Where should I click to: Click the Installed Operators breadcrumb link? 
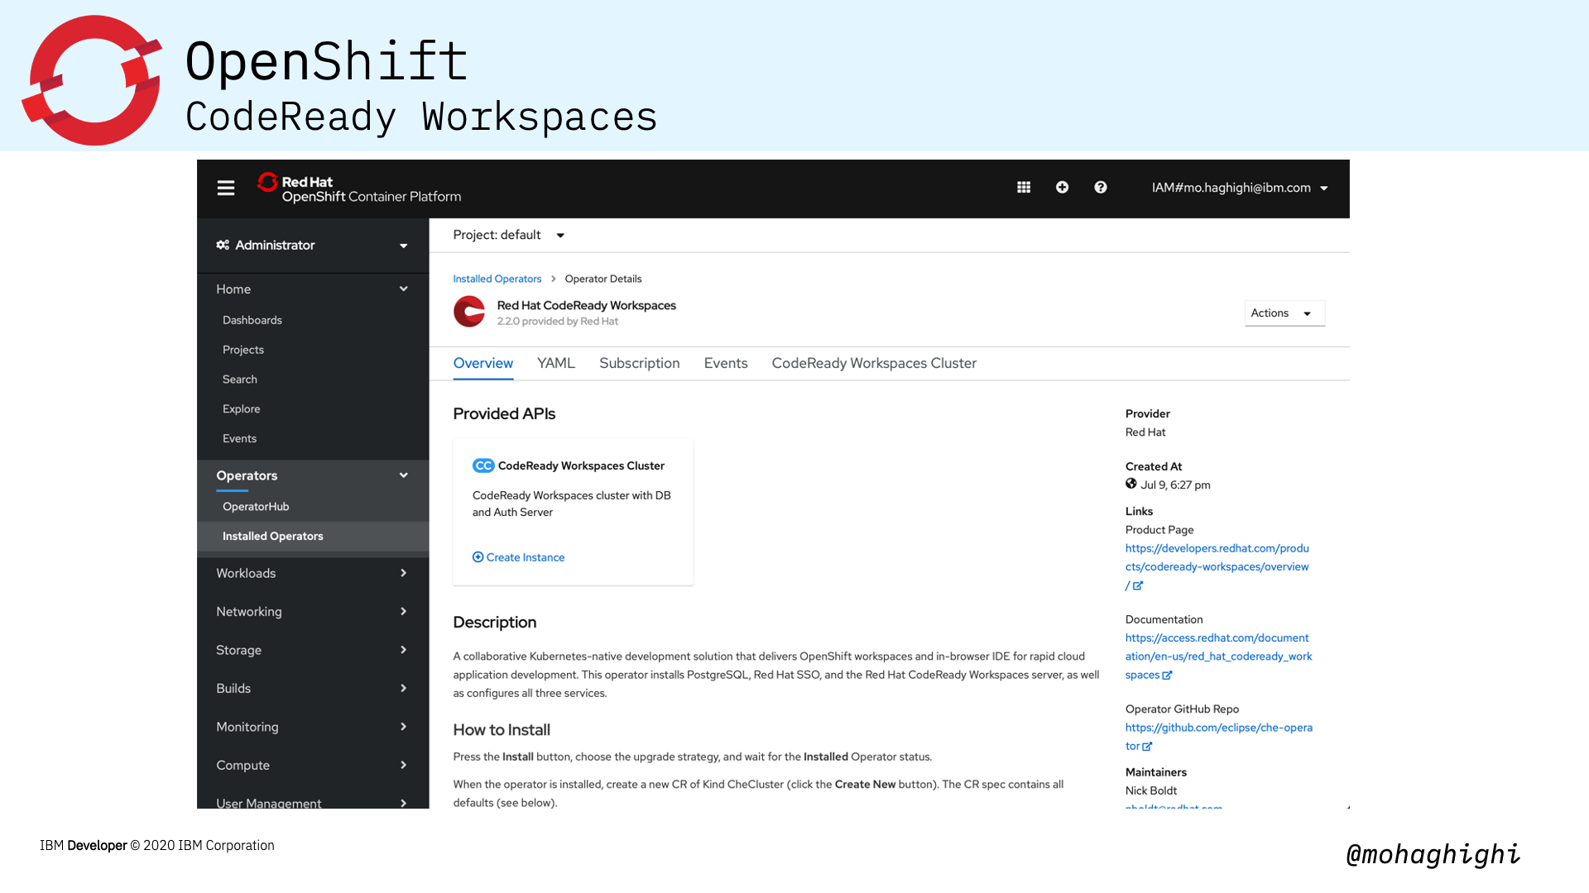click(497, 279)
